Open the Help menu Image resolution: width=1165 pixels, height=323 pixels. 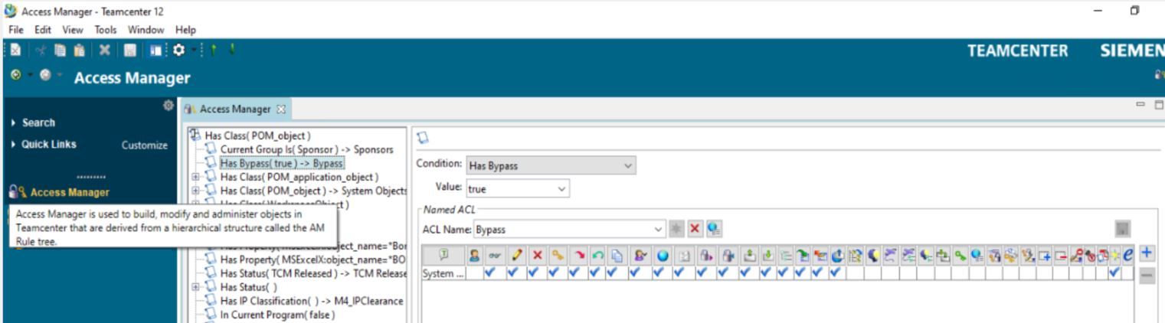186,29
